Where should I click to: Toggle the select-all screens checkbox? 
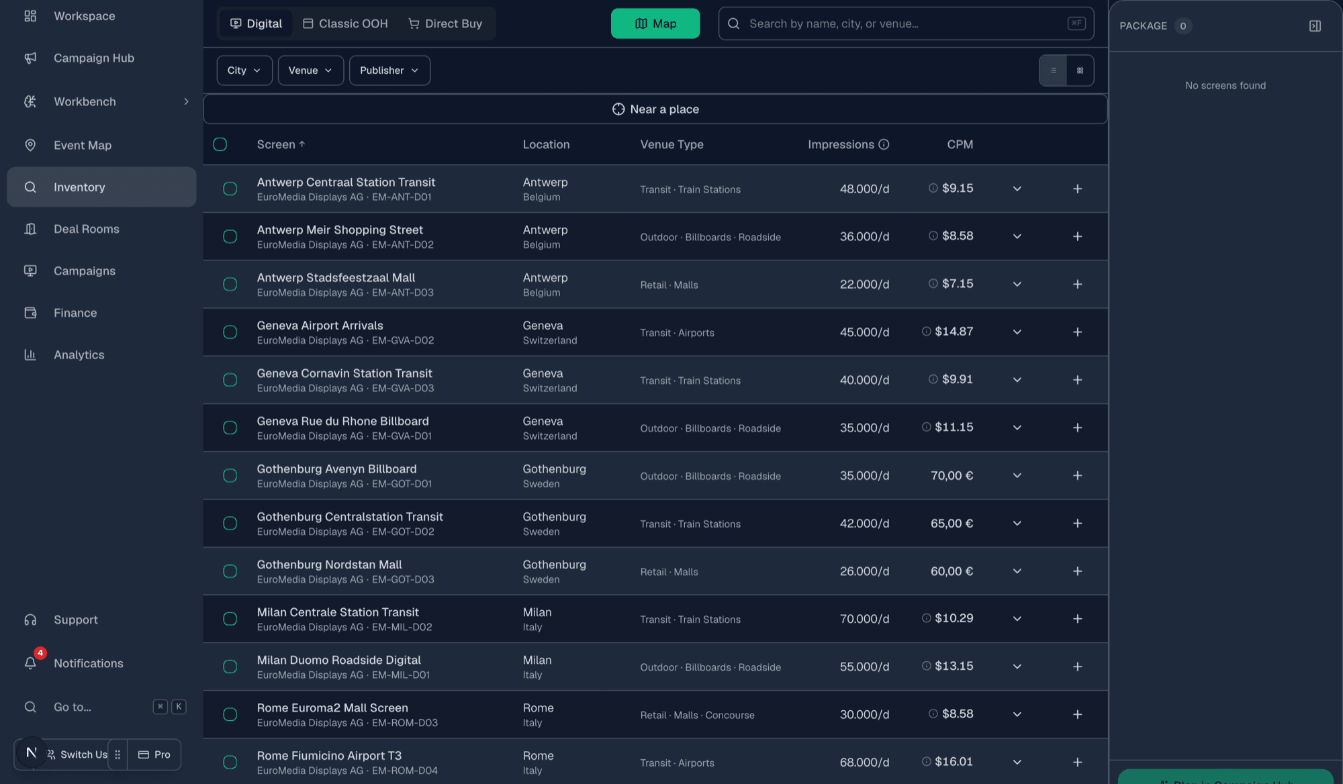pos(220,144)
